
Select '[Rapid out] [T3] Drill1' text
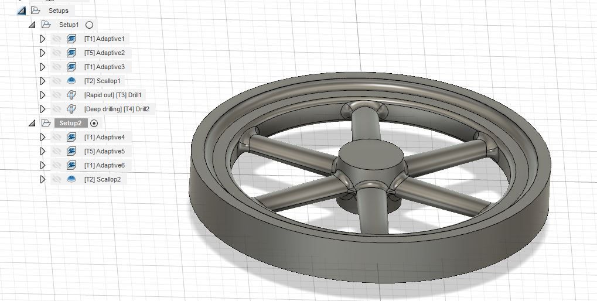pos(112,95)
